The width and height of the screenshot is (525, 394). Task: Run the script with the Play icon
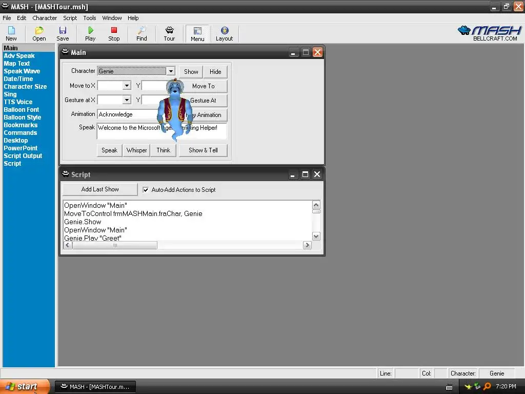[x=90, y=33]
